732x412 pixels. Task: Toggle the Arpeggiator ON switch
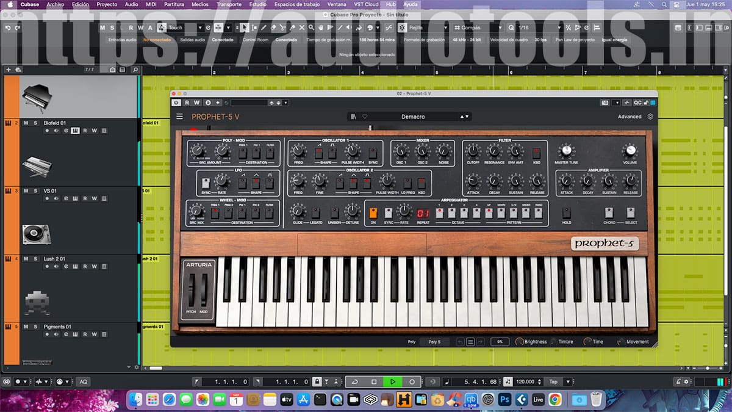pyautogui.click(x=373, y=214)
